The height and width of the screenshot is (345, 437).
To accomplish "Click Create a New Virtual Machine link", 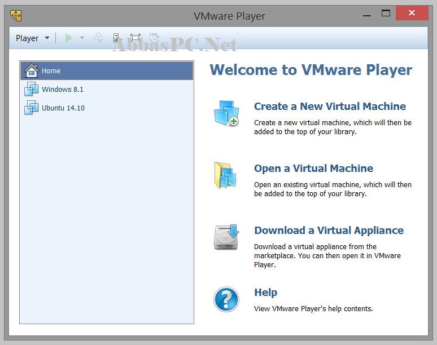I will click(330, 107).
